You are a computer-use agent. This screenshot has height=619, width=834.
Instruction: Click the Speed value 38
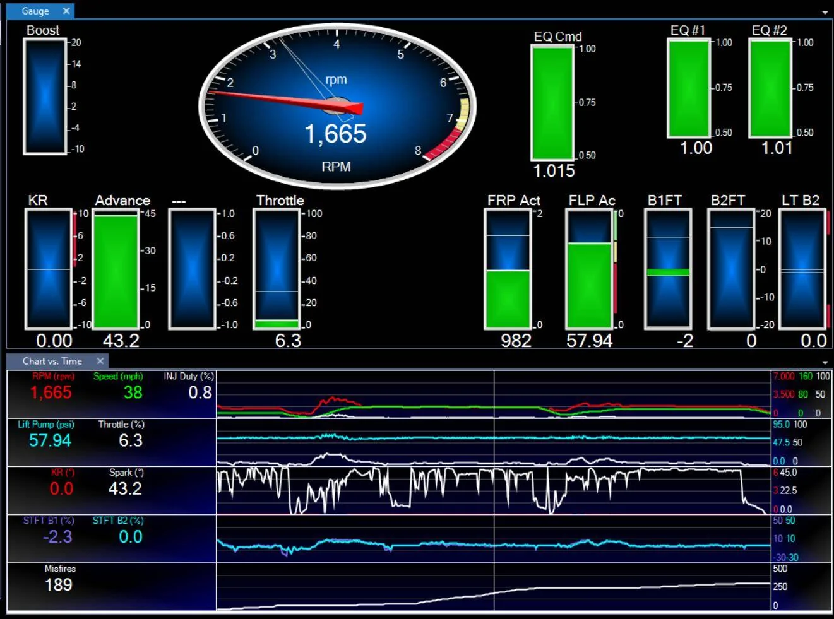point(133,392)
